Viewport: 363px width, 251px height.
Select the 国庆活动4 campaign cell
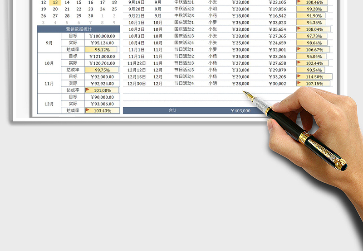tap(184, 43)
